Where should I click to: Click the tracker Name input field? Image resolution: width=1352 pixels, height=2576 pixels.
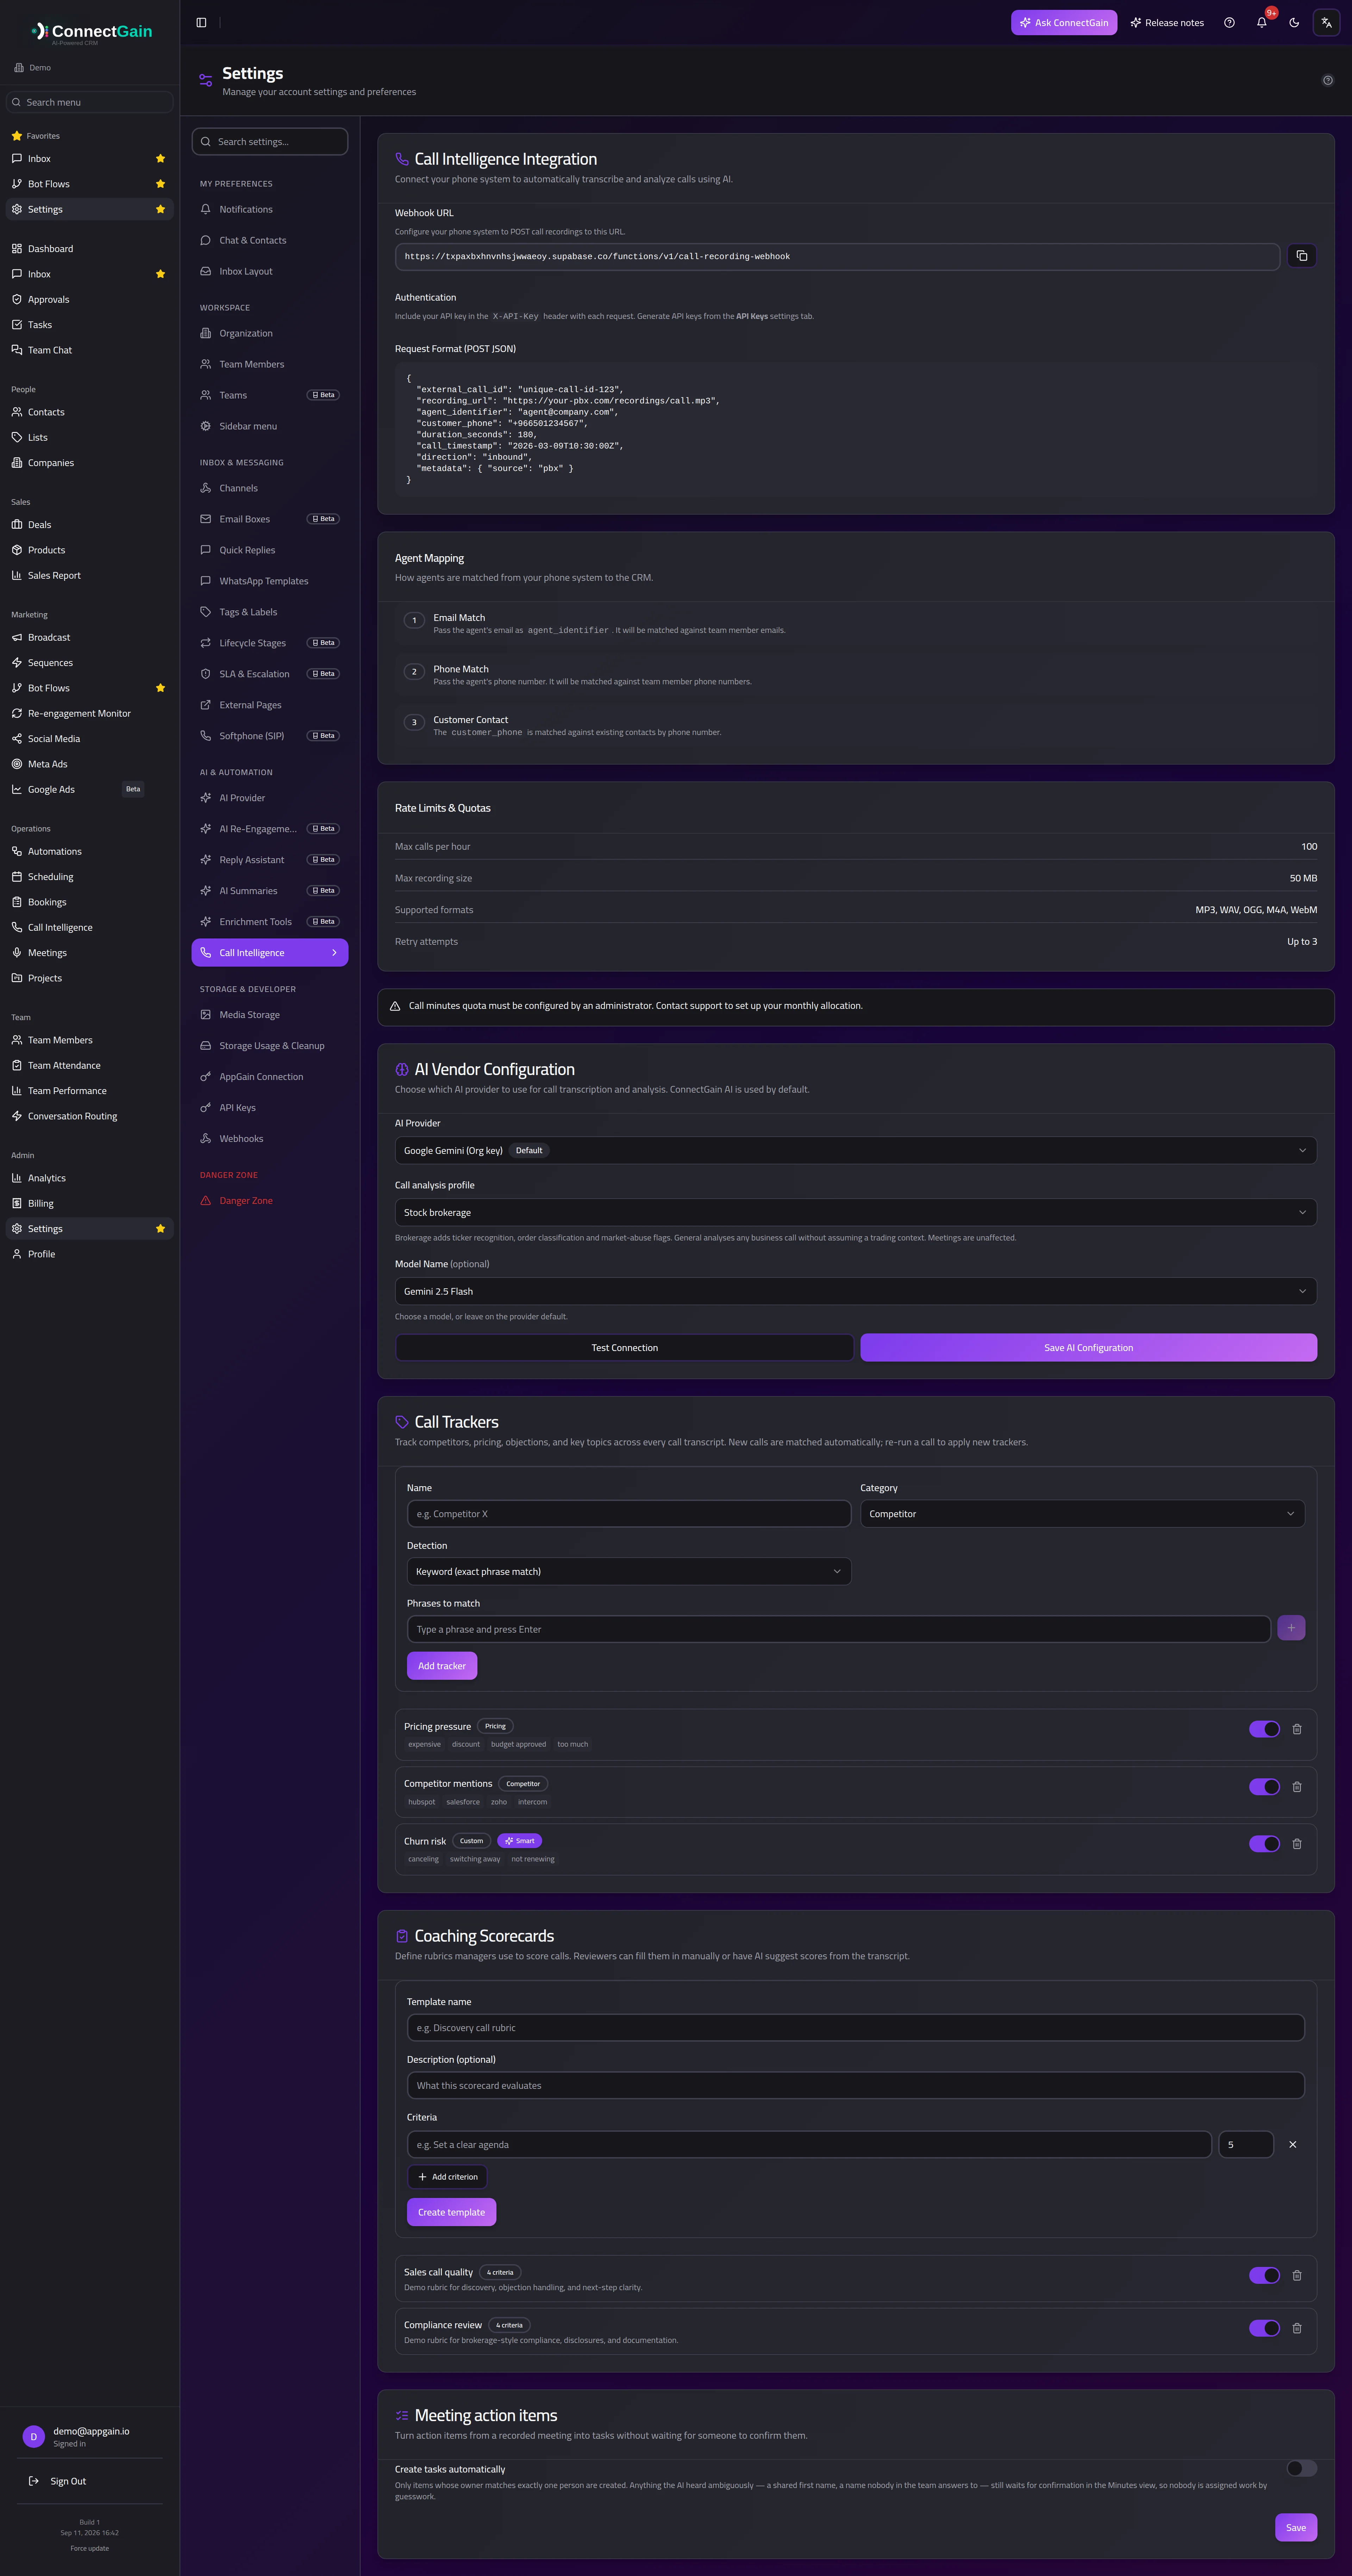pyautogui.click(x=629, y=1514)
